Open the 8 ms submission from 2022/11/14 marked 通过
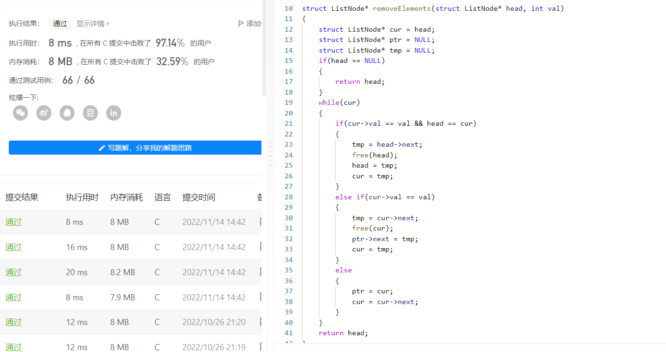666x352 pixels. click(x=14, y=222)
